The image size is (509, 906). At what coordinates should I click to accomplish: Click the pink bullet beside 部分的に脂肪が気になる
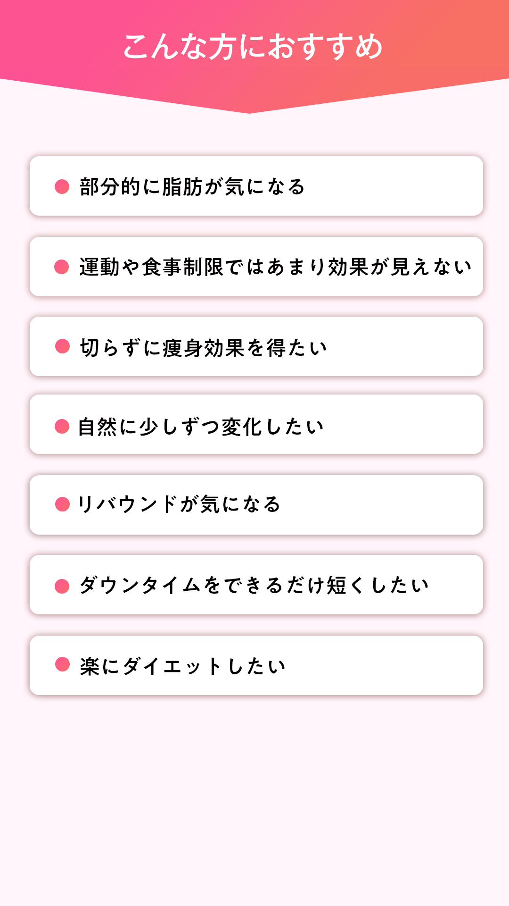pyautogui.click(x=62, y=186)
